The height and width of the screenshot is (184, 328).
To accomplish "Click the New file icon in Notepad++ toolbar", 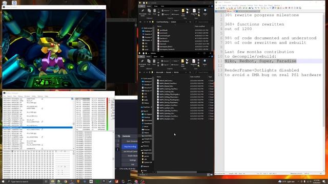I will point(216,8).
